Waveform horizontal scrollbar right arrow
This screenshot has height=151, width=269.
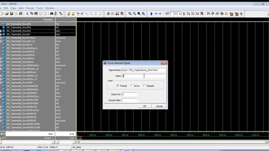click(x=267, y=142)
